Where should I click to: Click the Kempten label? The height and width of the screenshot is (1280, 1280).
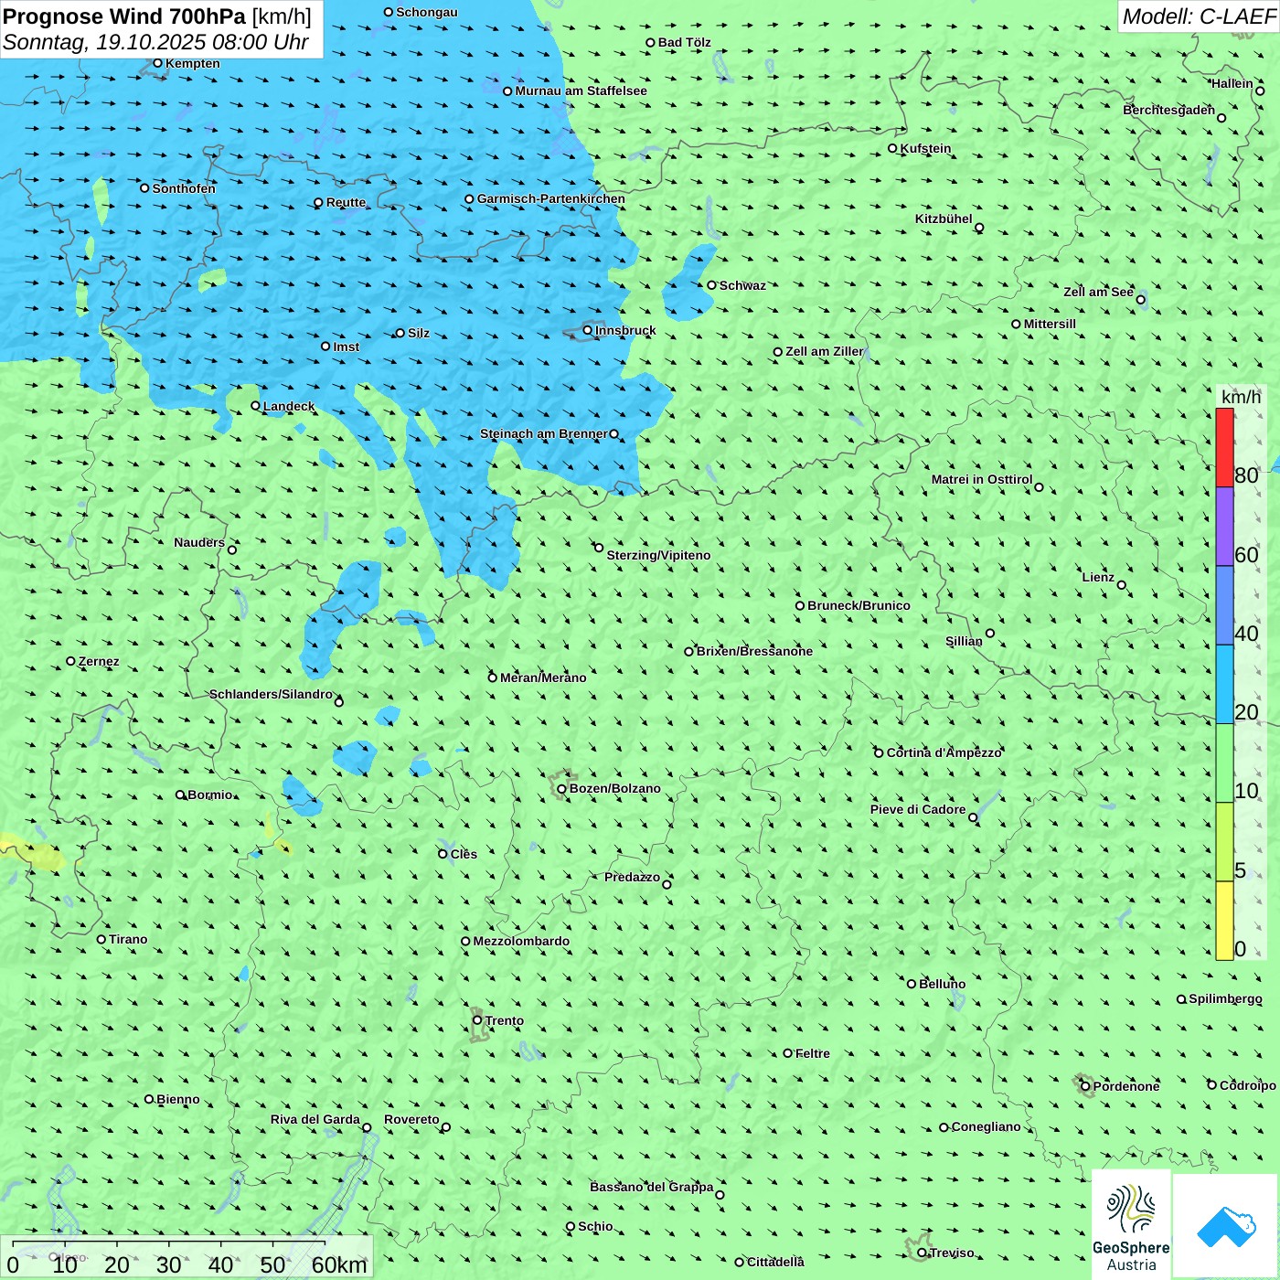click(x=193, y=63)
